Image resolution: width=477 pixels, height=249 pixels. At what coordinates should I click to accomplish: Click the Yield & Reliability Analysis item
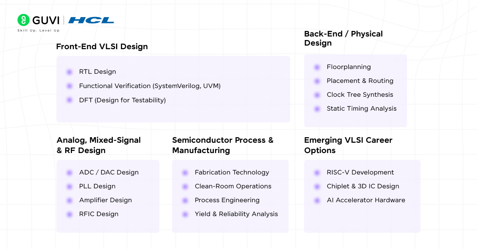click(x=236, y=214)
